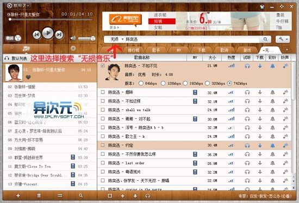Click the 连衣裙 ad link

click(160, 15)
